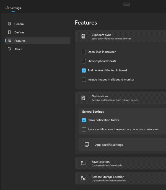Viewport: 166px width, 190px height.
Task: Click 'Receive notifications from remote device' description
Action: [115, 100]
